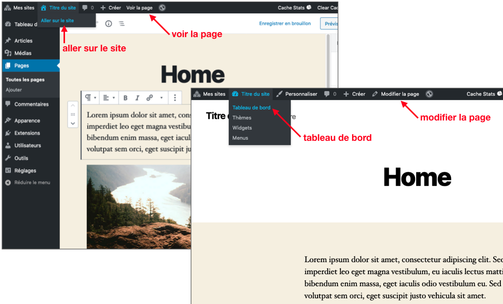Expand the paragraph block type dropdown
The image size is (503, 304).
tap(90, 98)
